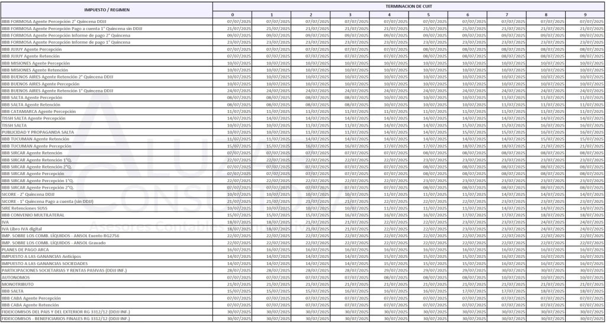Select the IIBB CABA Agente Percepción label
The height and width of the screenshot is (323, 606).
31,298
